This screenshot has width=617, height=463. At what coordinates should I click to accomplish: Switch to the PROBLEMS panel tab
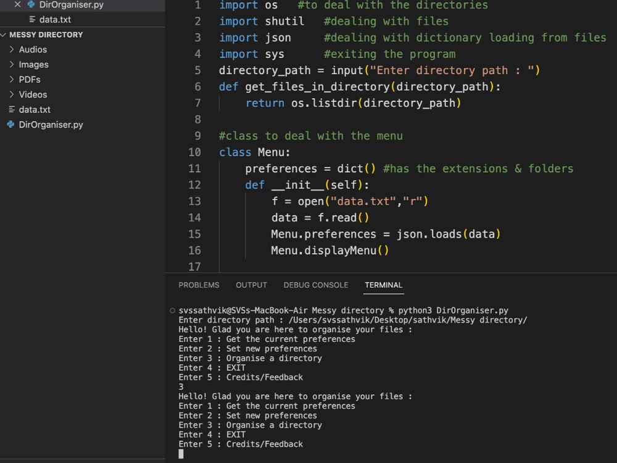tap(199, 285)
